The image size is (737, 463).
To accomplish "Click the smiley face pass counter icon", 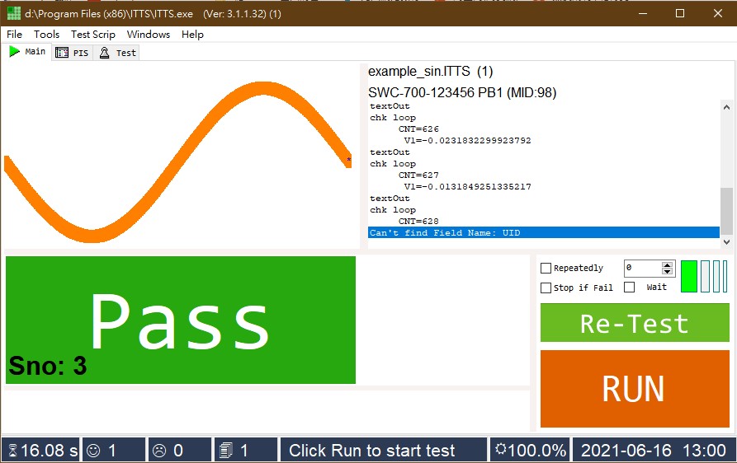I will (93, 451).
